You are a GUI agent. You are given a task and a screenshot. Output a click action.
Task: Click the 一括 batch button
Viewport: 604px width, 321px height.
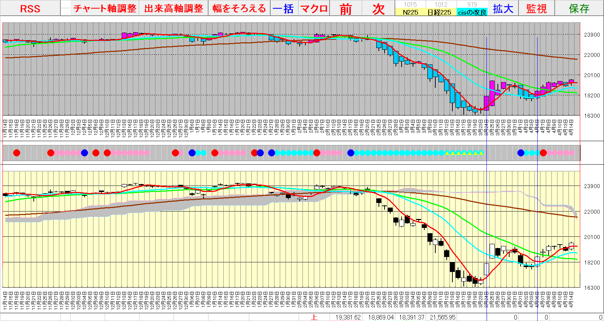(283, 9)
